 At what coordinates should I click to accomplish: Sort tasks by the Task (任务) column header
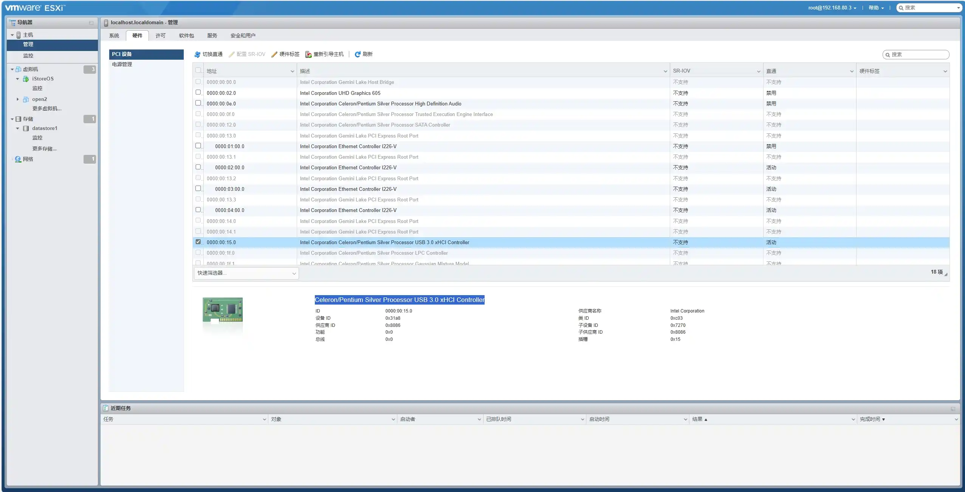pyautogui.click(x=184, y=419)
